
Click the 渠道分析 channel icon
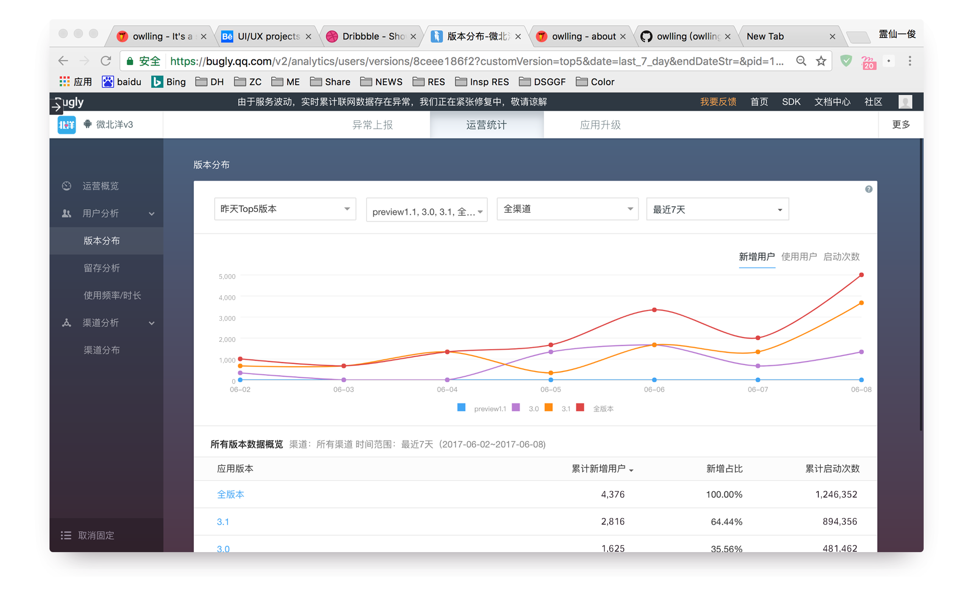(66, 323)
